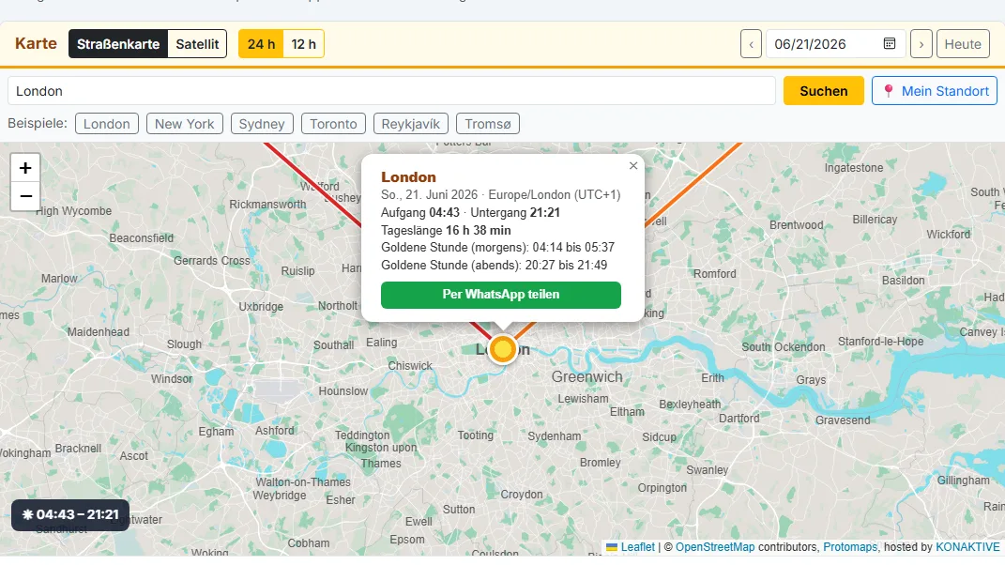
Task: Share via Per WhatsApp teilen button
Action: click(500, 295)
